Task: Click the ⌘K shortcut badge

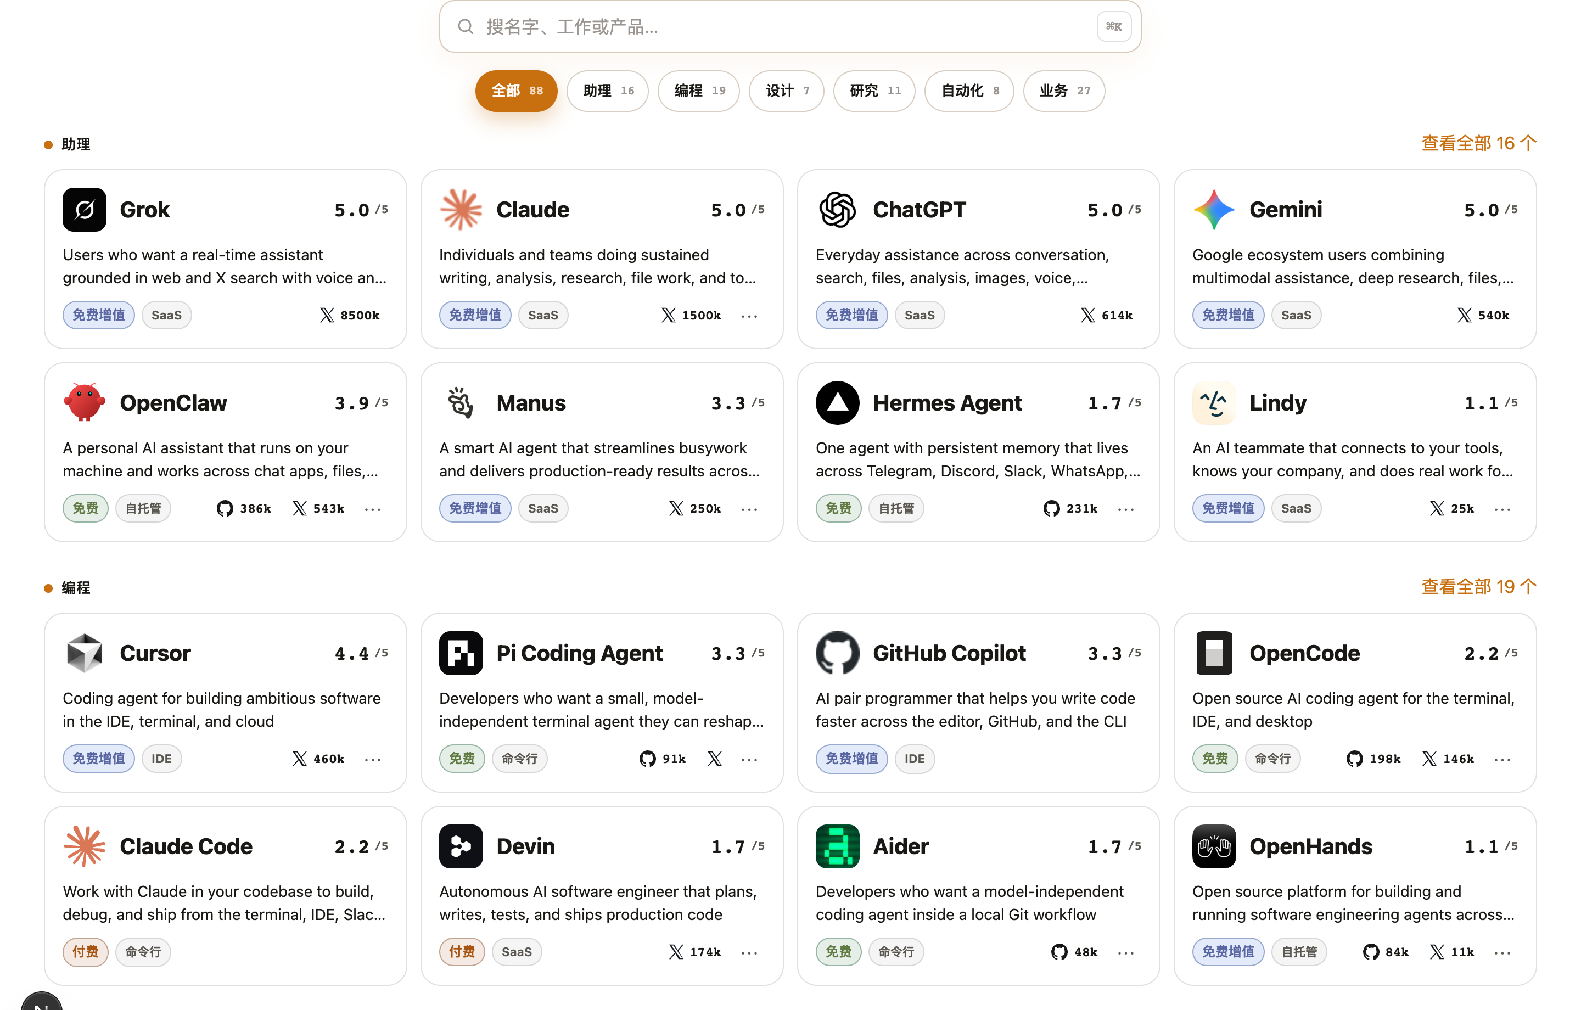Action: click(1113, 26)
